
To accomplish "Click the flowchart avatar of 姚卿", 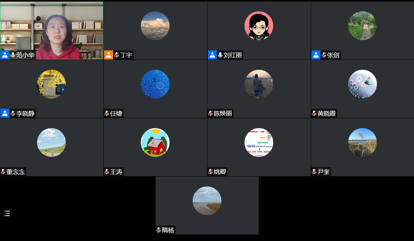I will (259, 142).
